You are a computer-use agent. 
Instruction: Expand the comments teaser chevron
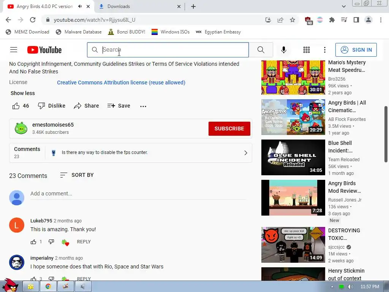point(246,153)
